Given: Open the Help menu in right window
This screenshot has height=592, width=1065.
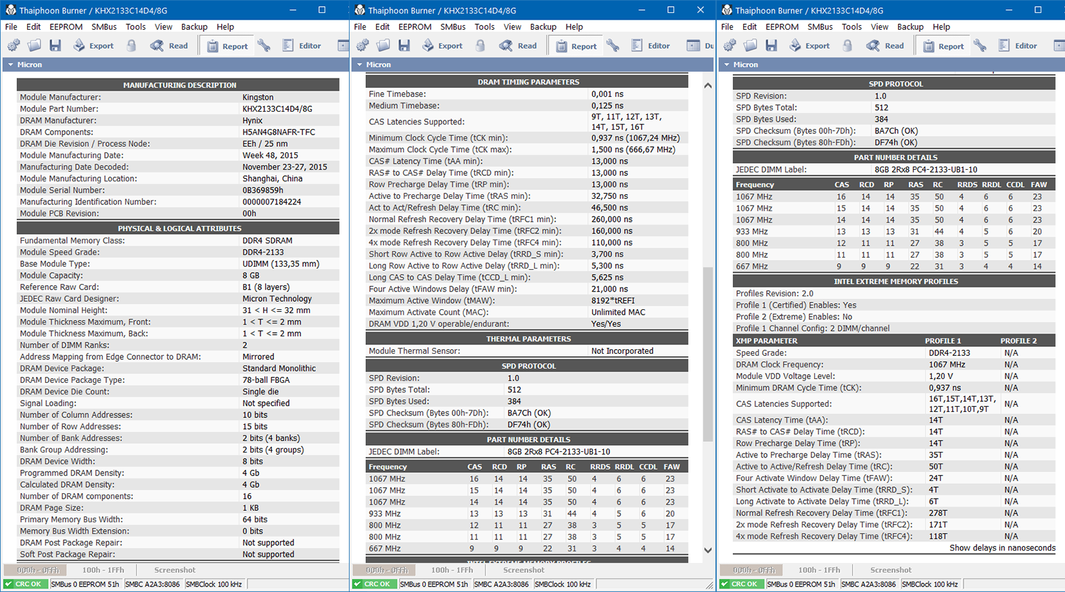Looking at the screenshot, I should click(x=941, y=27).
